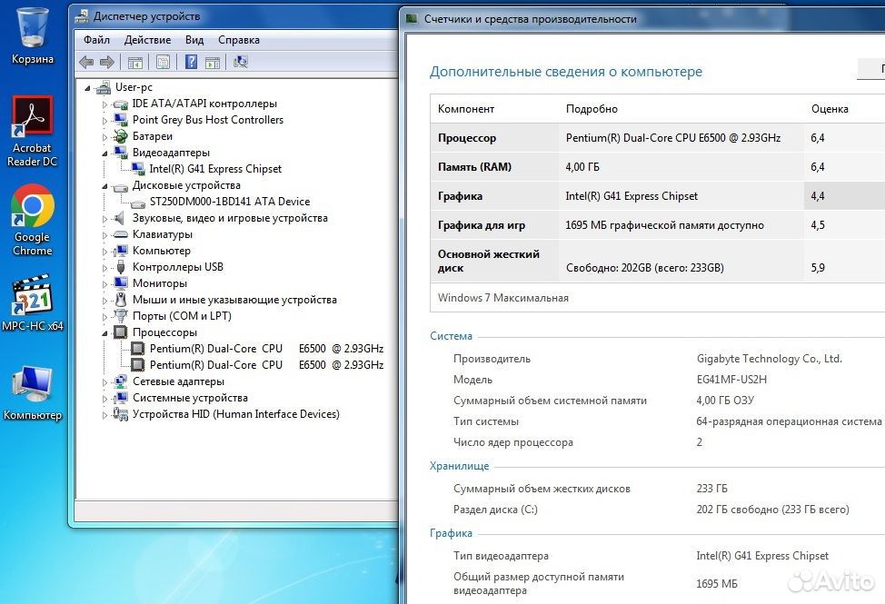Image resolution: width=885 pixels, height=604 pixels.
Task: Select the Батареи label in the tree
Action: tap(153, 136)
